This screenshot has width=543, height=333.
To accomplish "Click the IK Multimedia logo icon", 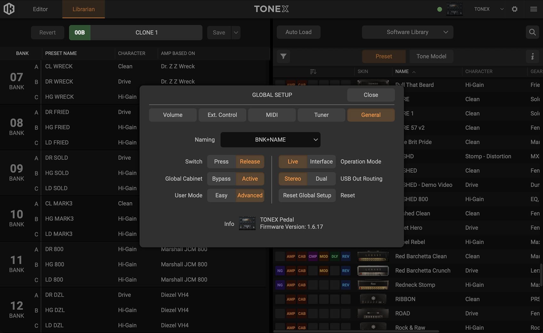I will 9,9.
